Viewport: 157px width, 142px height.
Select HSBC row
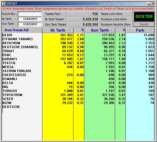7,55
